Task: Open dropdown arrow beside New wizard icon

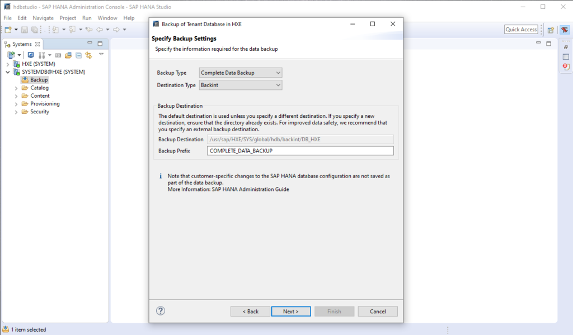Action: (16, 30)
